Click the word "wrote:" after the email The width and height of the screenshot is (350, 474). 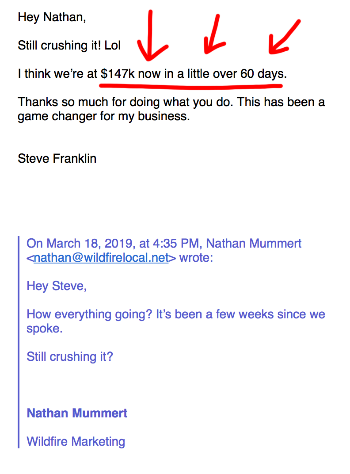pyautogui.click(x=196, y=258)
